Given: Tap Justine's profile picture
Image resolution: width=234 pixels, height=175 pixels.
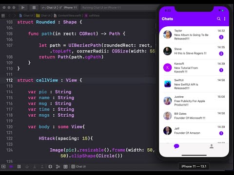Looking at the screenshot, I should click(x=167, y=101).
